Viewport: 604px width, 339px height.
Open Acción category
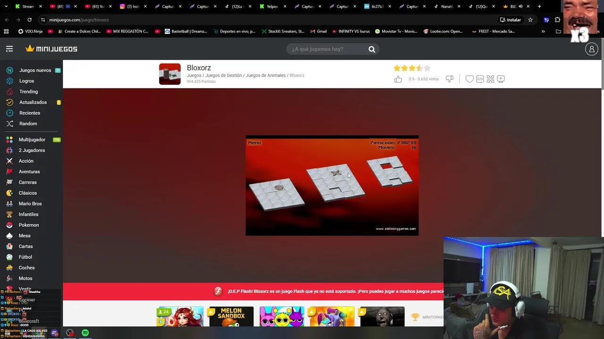26,161
